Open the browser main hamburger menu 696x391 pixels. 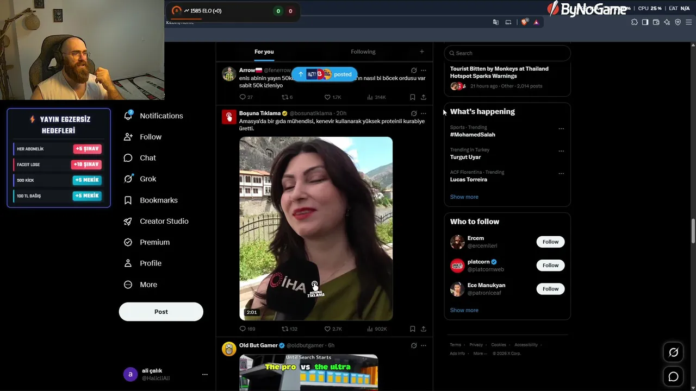click(x=689, y=22)
